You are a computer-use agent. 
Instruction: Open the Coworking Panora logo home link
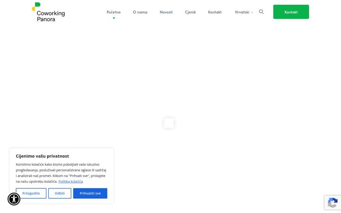click(48, 12)
